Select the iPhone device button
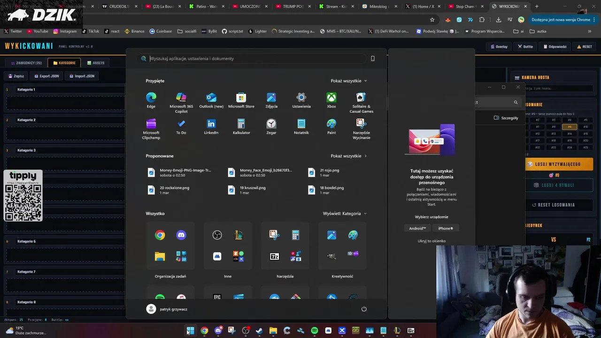Image resolution: width=601 pixels, height=338 pixels. [446, 228]
